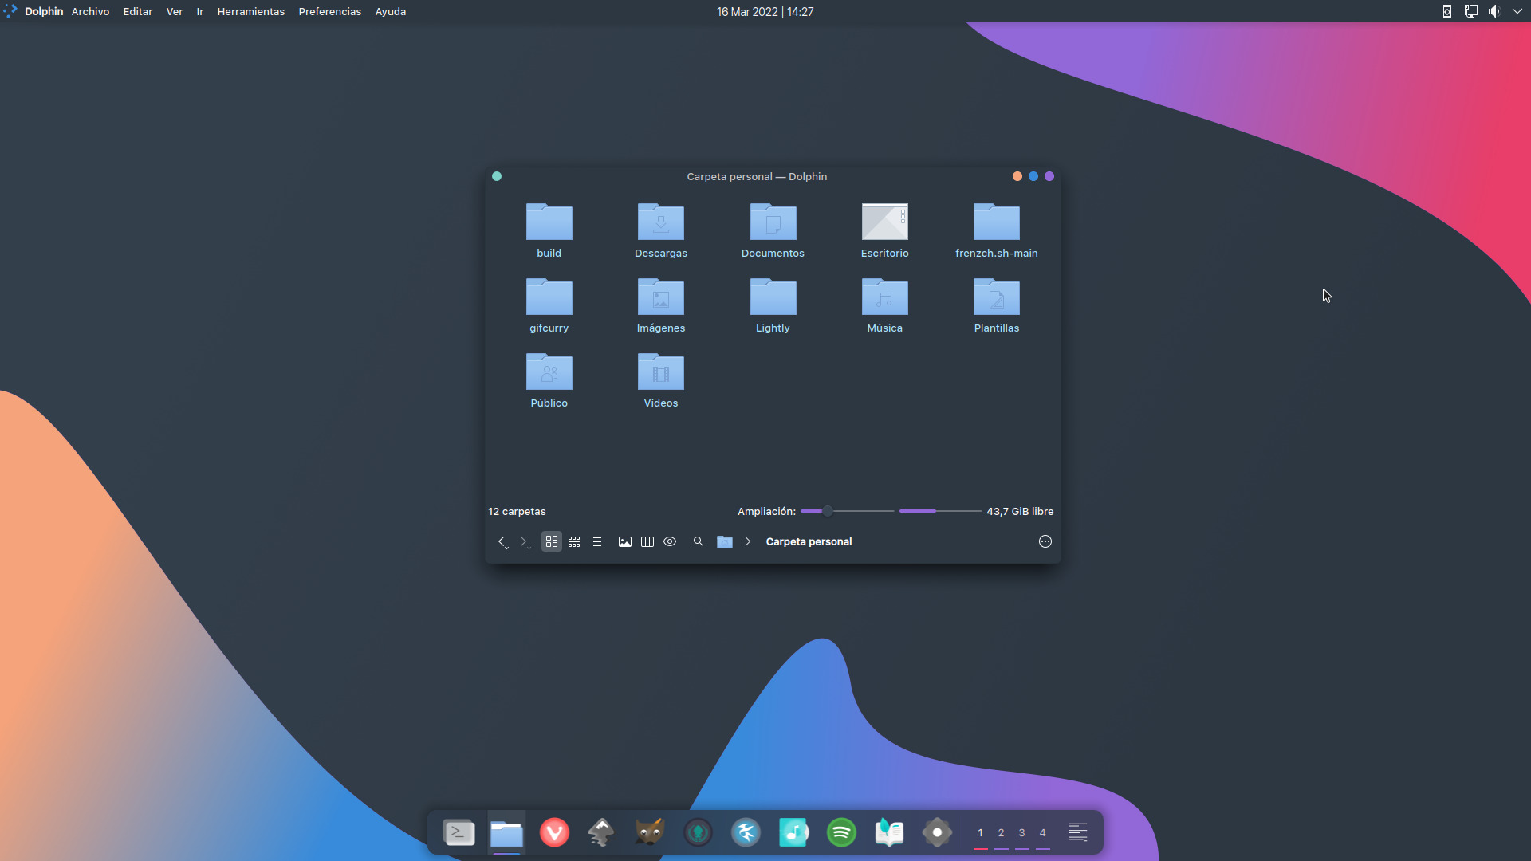Viewport: 1531px width, 861px height.
Task: Select the frenzch.sh-main folder
Action: tap(997, 230)
